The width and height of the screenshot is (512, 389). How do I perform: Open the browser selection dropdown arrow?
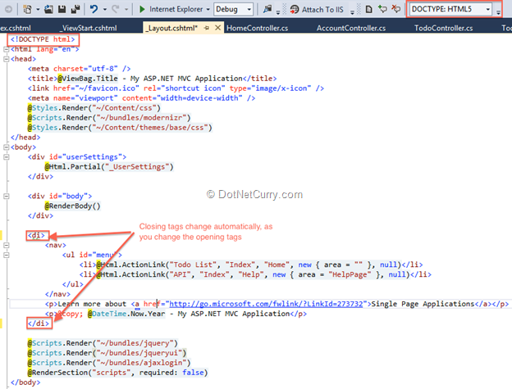click(x=208, y=10)
